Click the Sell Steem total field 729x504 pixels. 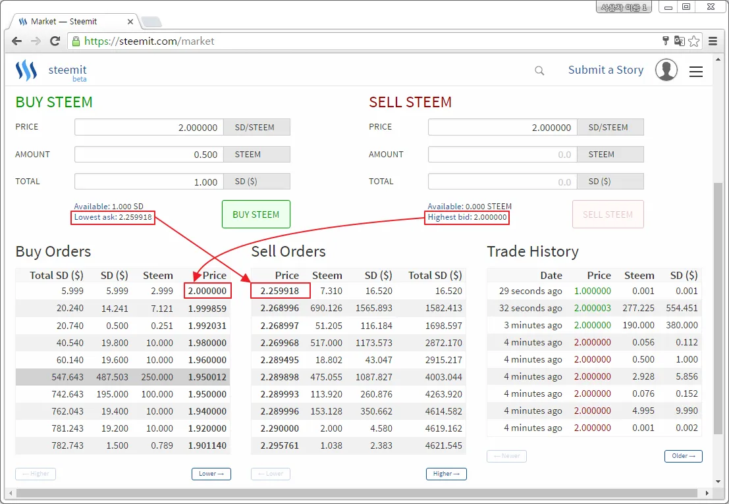502,182
